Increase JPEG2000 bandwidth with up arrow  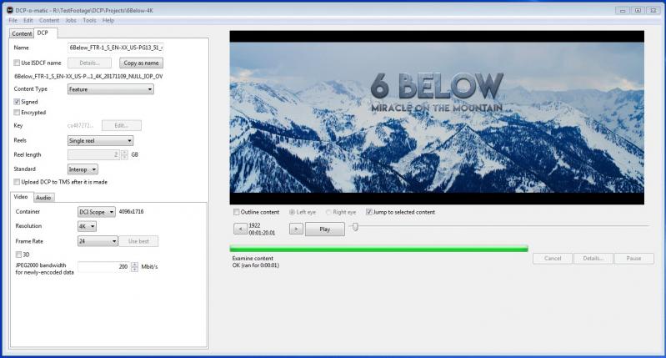pyautogui.click(x=135, y=264)
